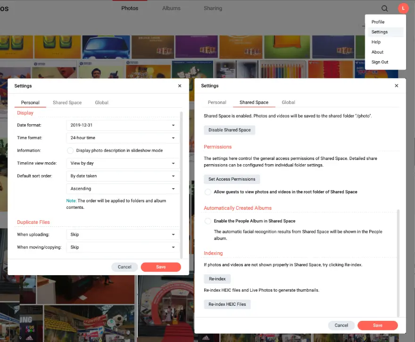Allow guests to view root folder photos

pos(208,192)
